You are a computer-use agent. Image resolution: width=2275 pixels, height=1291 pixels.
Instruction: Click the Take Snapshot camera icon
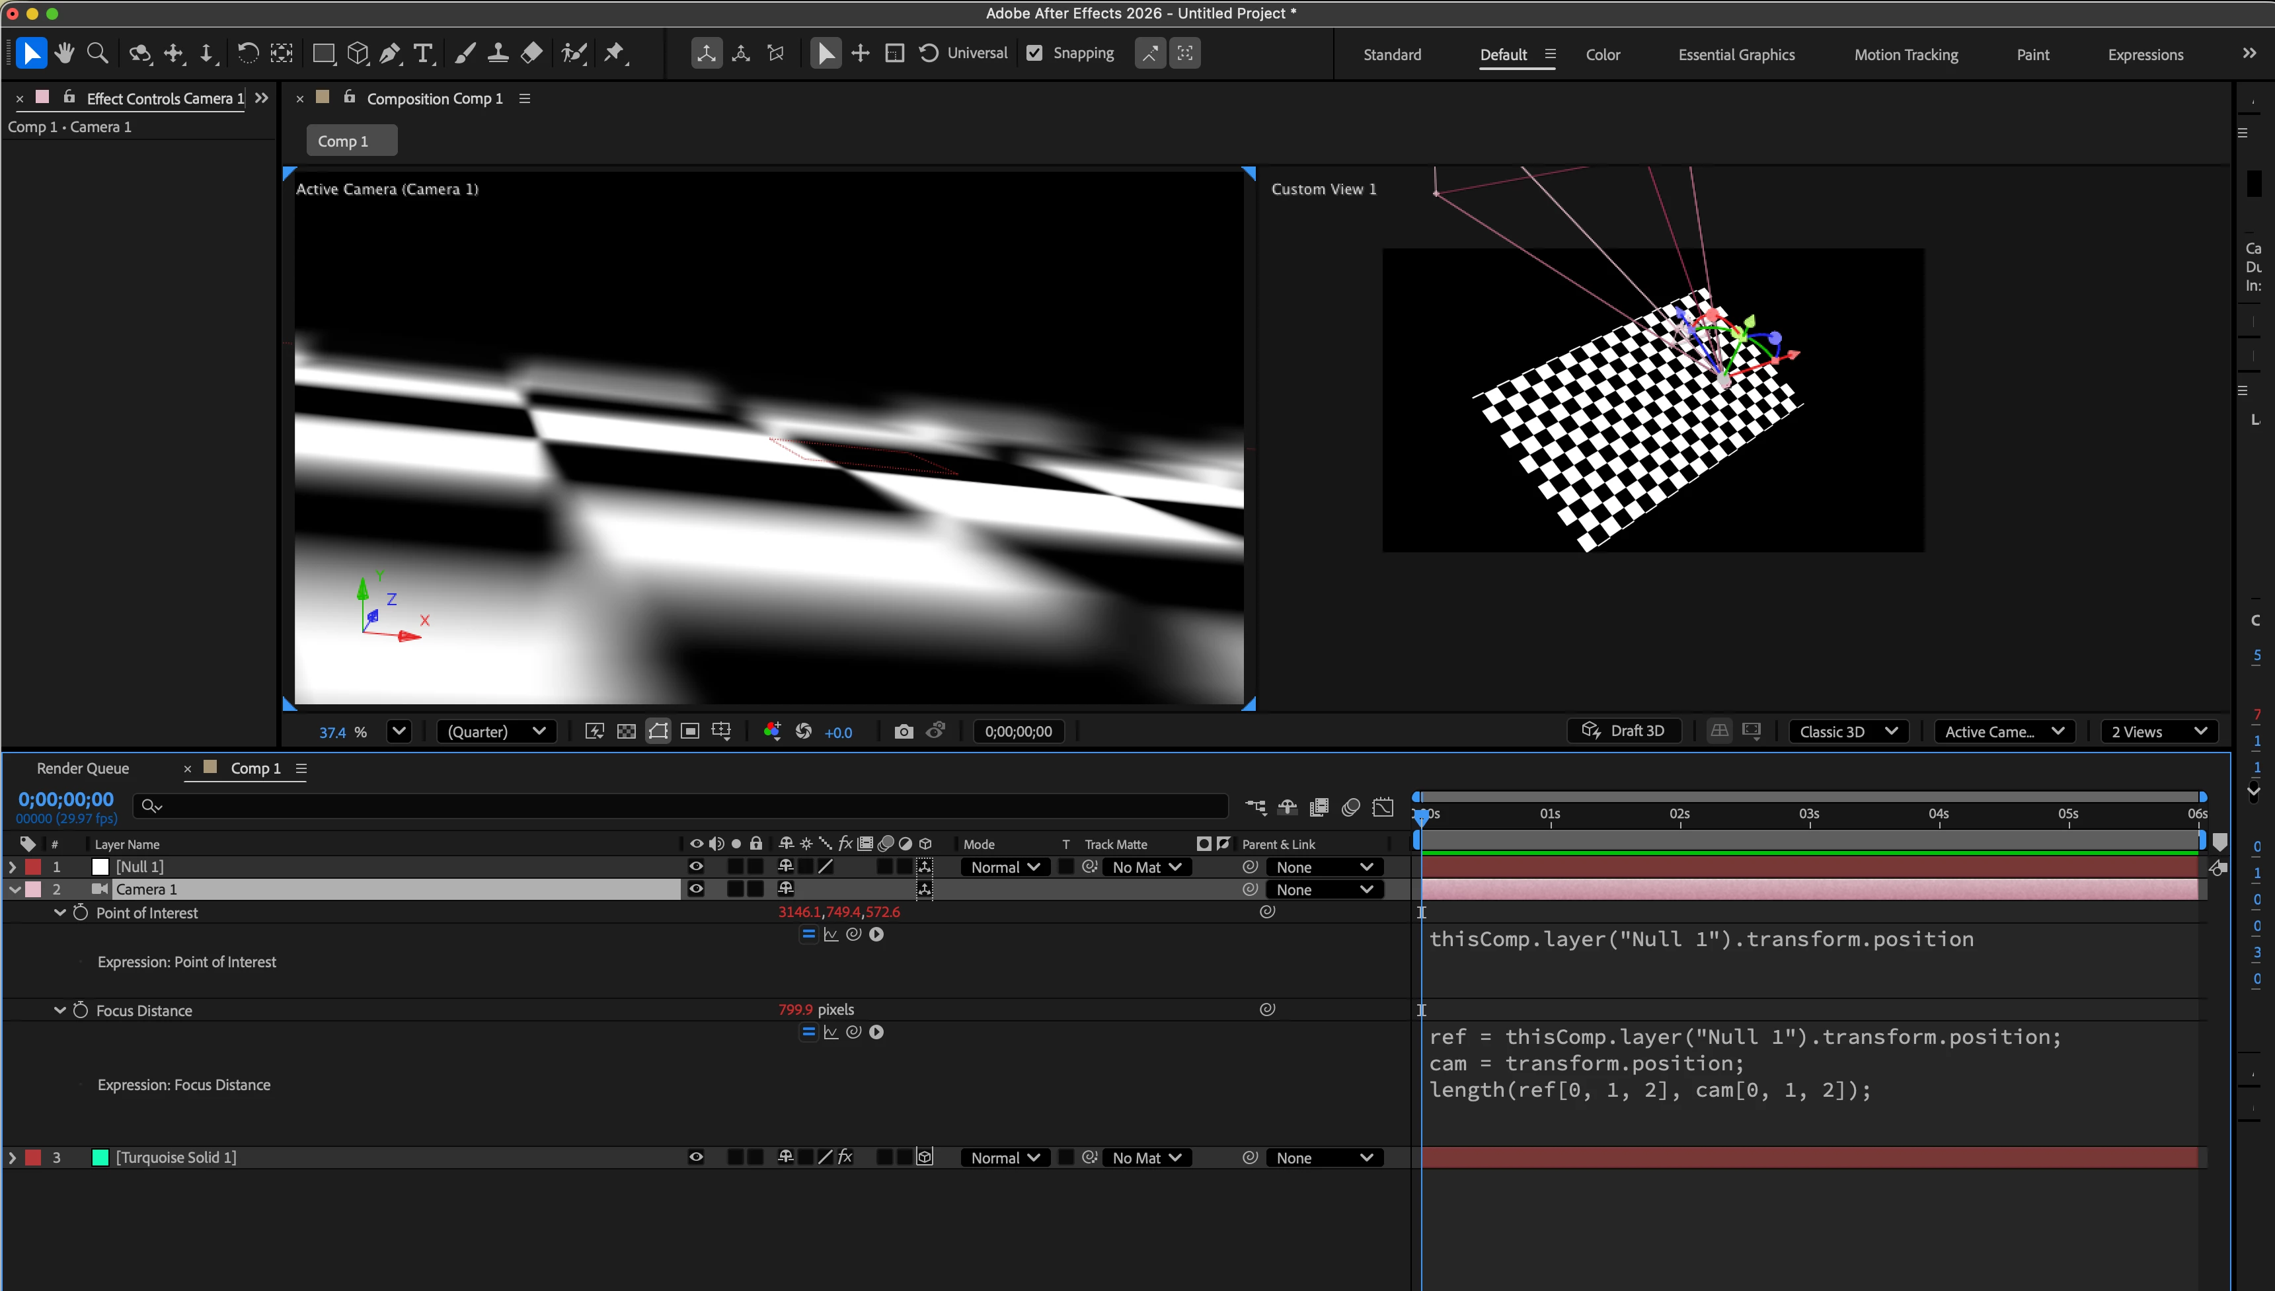click(x=903, y=731)
